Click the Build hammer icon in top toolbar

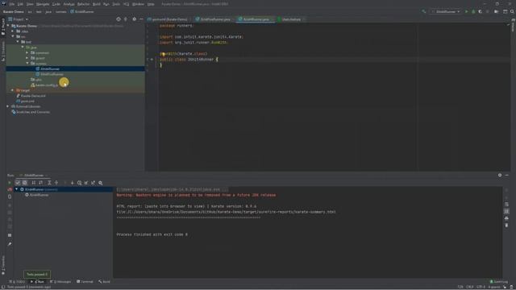[424, 11]
